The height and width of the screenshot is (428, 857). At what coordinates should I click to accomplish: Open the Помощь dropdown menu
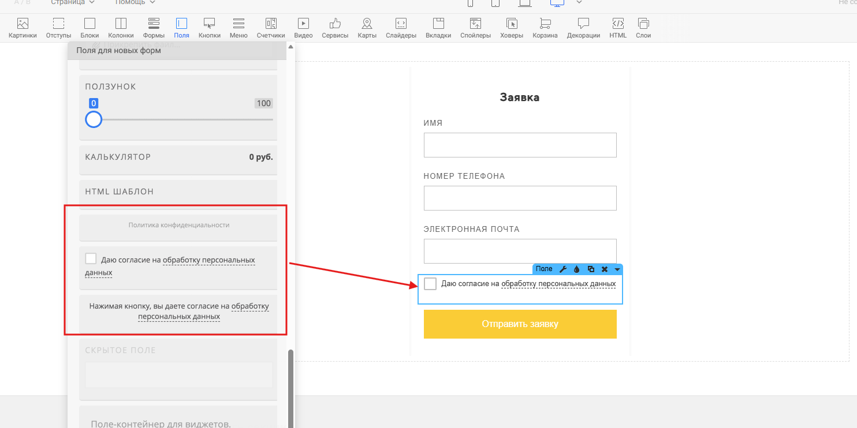tap(135, 2)
